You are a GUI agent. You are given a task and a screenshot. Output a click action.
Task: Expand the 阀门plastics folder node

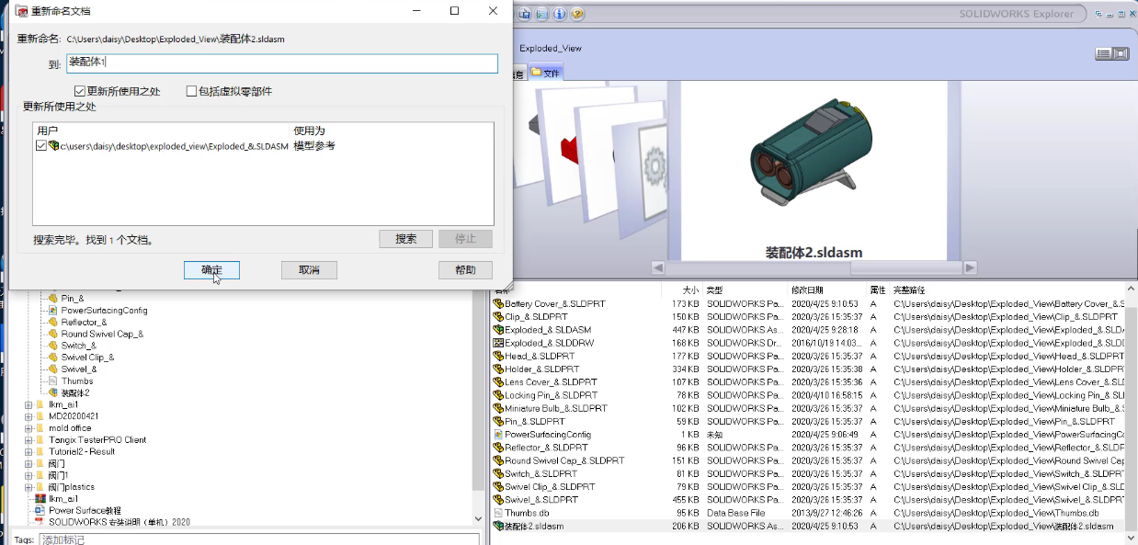[28, 487]
